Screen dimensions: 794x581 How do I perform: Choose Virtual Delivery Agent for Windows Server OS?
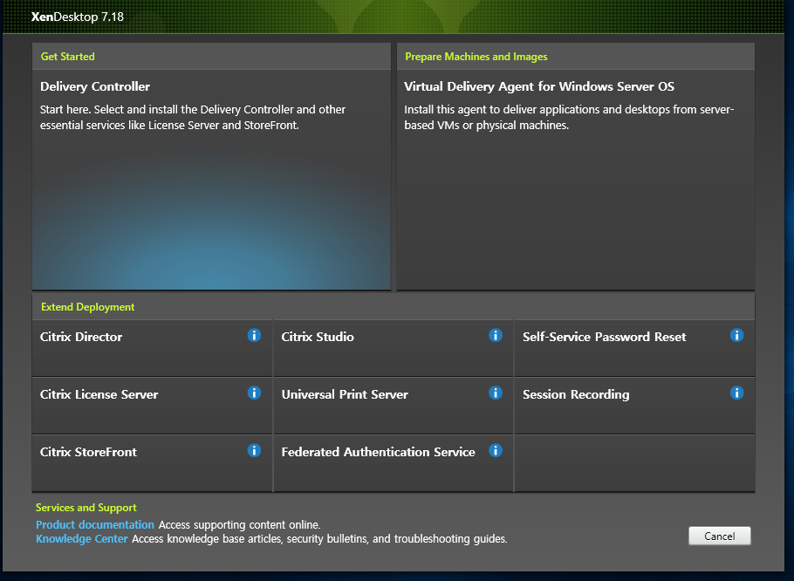[576, 180]
